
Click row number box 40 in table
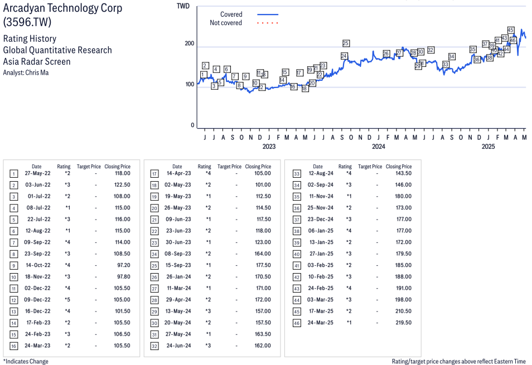(x=297, y=254)
